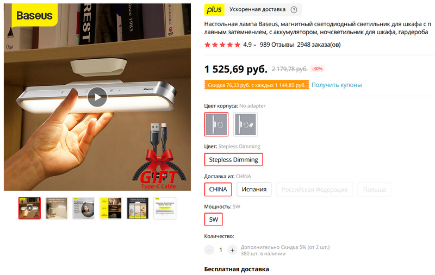Choose the 5W power option

tap(213, 220)
